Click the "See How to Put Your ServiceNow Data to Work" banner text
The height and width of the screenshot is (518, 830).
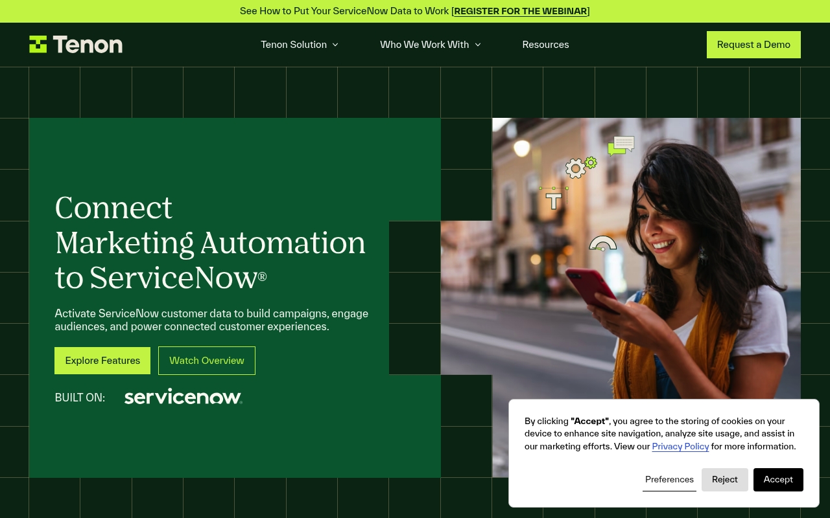tap(344, 11)
